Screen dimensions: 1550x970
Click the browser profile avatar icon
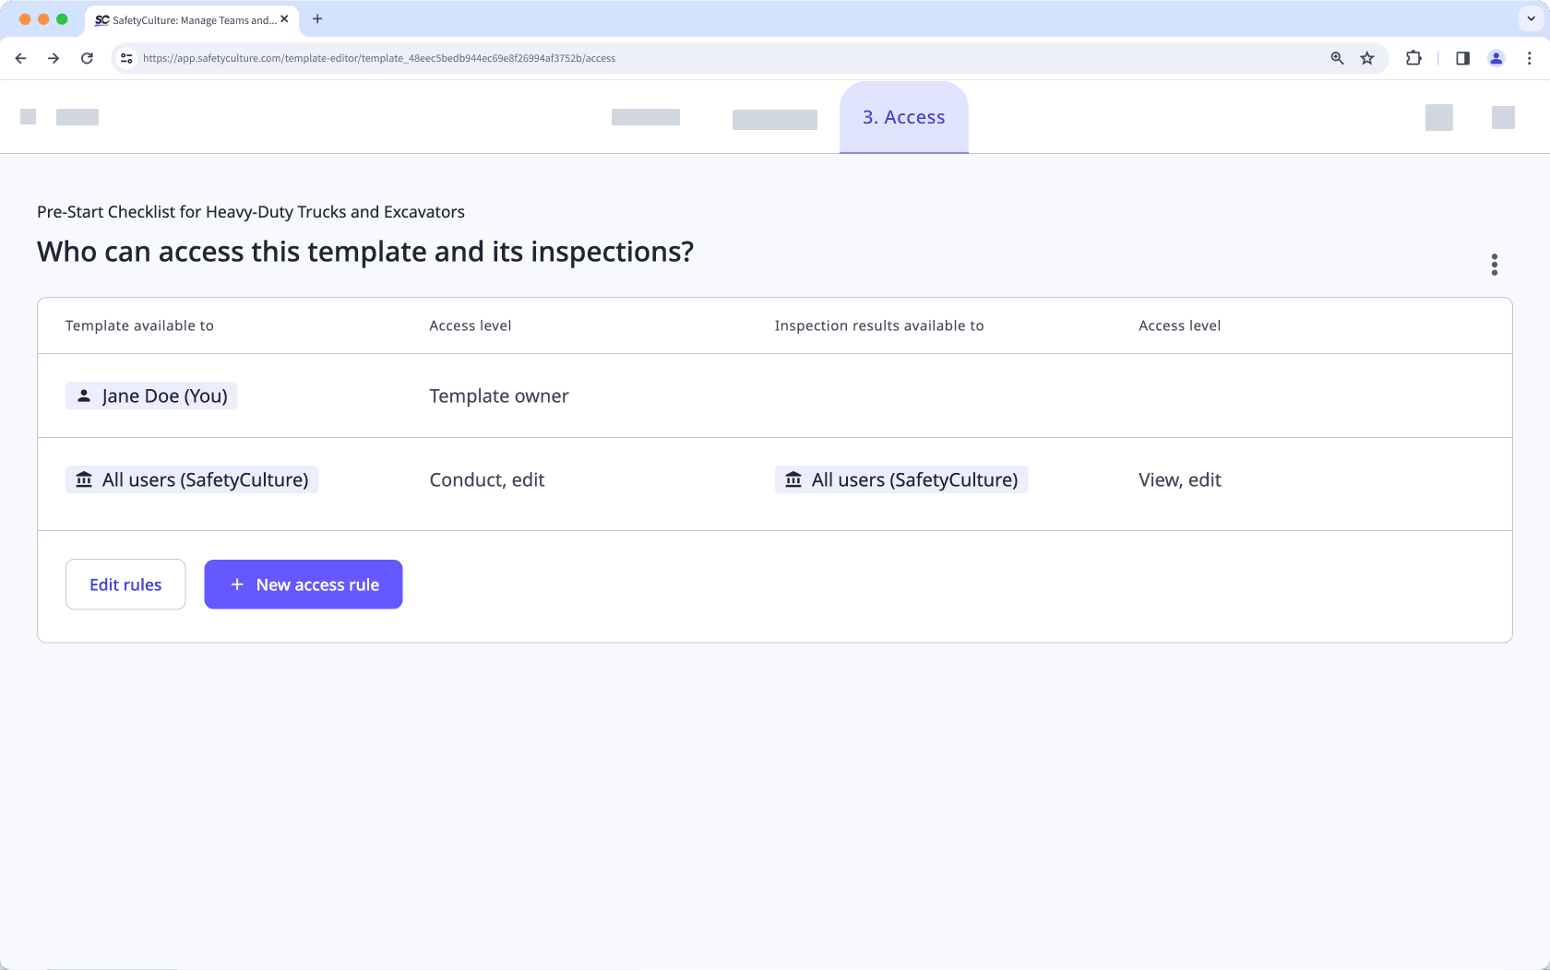pos(1496,58)
